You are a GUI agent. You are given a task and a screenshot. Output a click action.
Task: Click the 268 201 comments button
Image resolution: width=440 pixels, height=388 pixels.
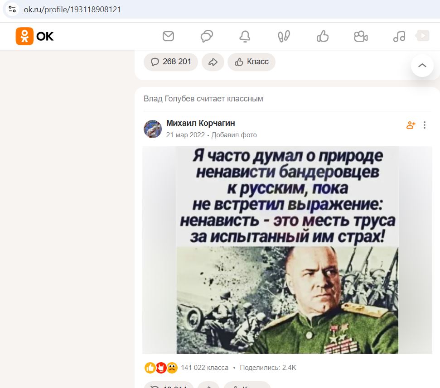171,62
